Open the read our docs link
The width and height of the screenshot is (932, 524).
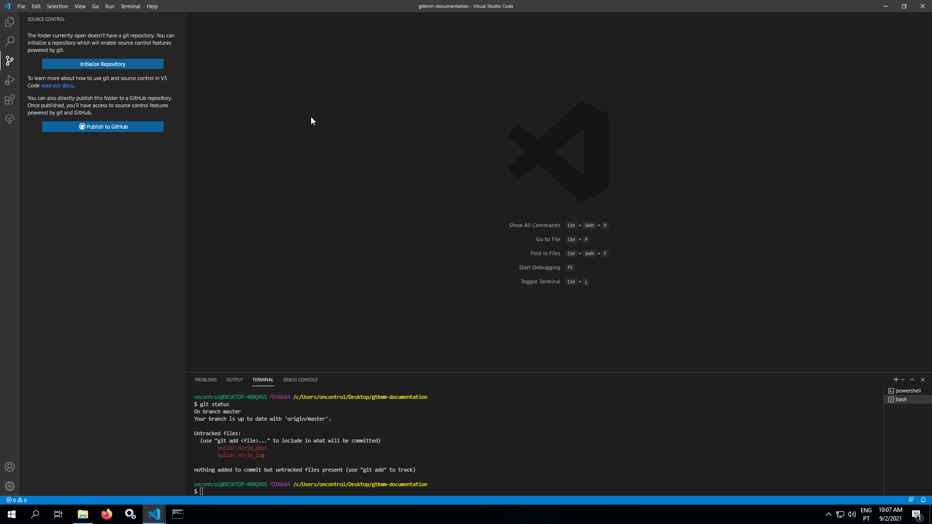click(57, 85)
